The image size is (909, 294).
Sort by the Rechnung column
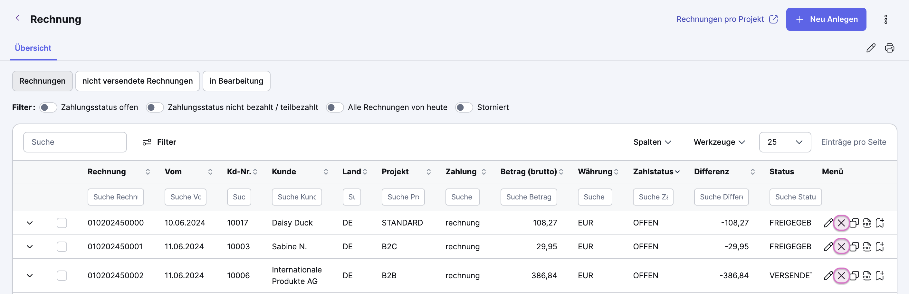pyautogui.click(x=148, y=172)
